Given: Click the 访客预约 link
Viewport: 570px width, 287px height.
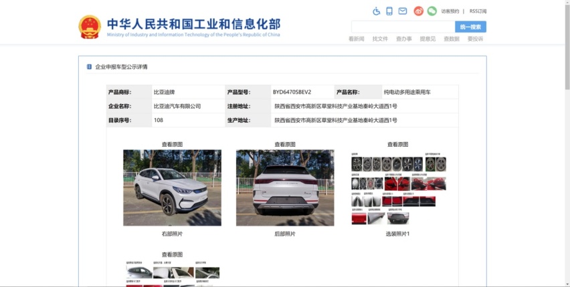Looking at the screenshot, I should click(450, 11).
